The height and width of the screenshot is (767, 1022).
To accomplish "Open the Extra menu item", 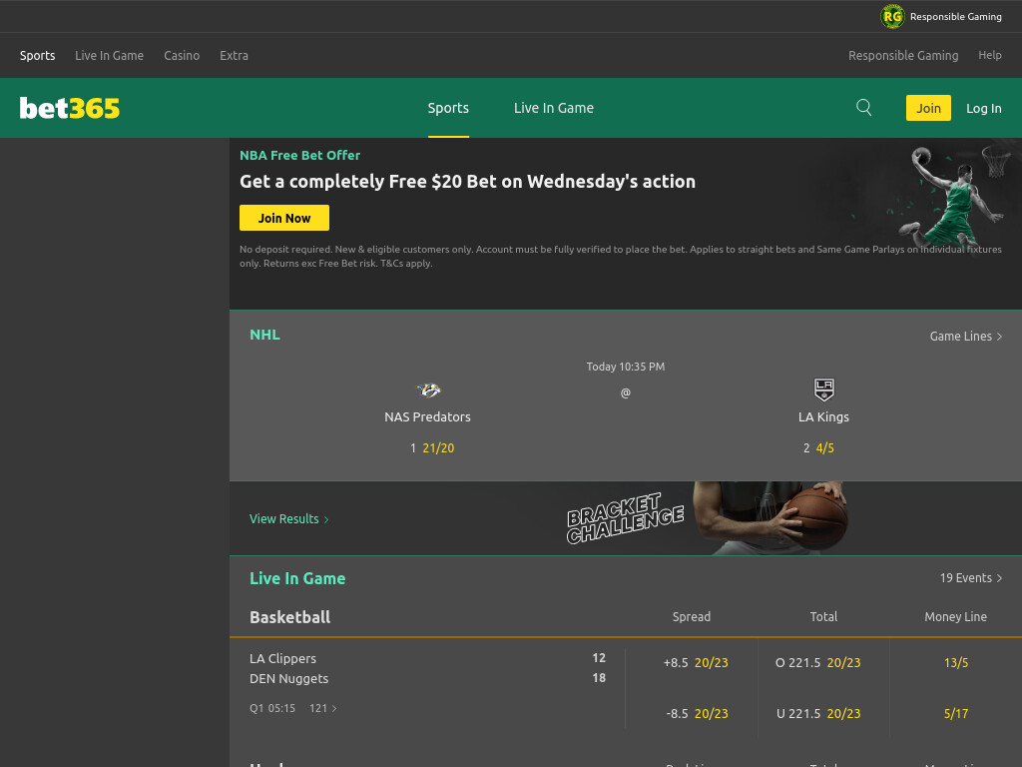I will 234,56.
